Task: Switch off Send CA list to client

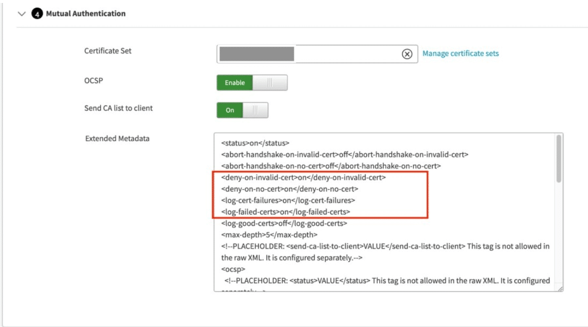Action: pyautogui.click(x=242, y=110)
